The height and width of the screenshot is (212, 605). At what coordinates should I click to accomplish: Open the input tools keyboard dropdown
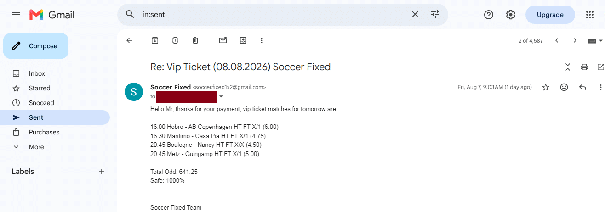point(595,40)
